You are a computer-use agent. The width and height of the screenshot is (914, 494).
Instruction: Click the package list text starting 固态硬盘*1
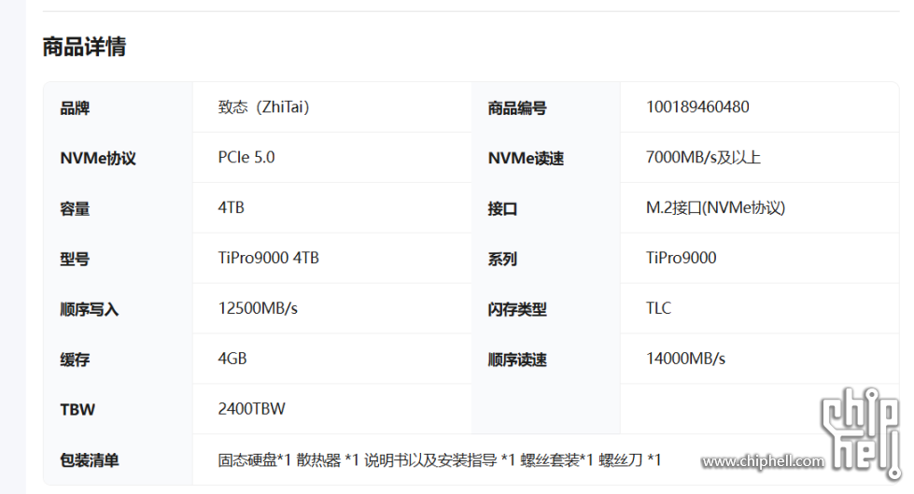click(440, 460)
